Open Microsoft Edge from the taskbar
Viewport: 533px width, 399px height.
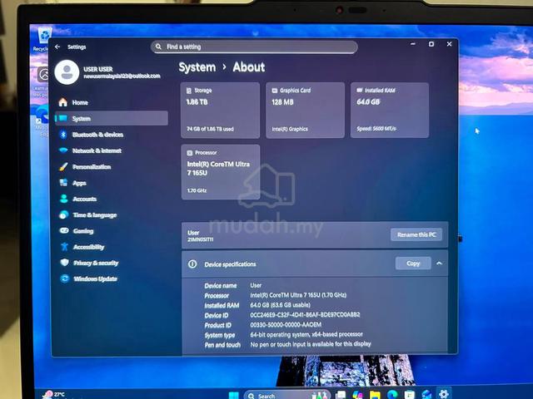tap(392, 395)
